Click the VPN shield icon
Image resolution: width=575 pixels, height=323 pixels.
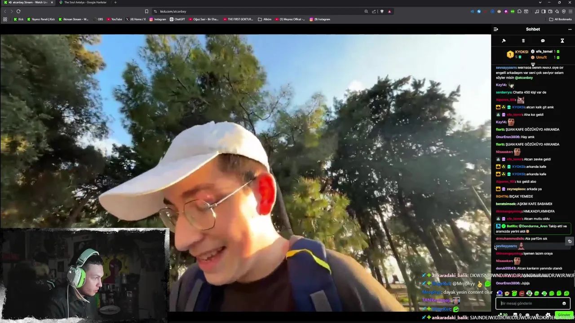tap(564, 11)
